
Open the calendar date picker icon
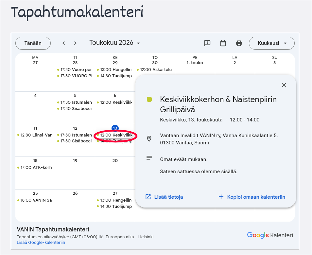[x=223, y=43]
